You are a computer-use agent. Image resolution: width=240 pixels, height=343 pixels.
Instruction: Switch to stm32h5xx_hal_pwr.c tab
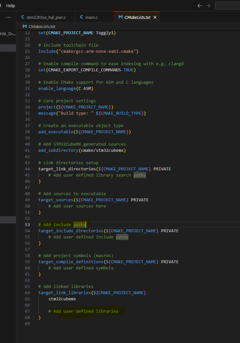pos(46,17)
